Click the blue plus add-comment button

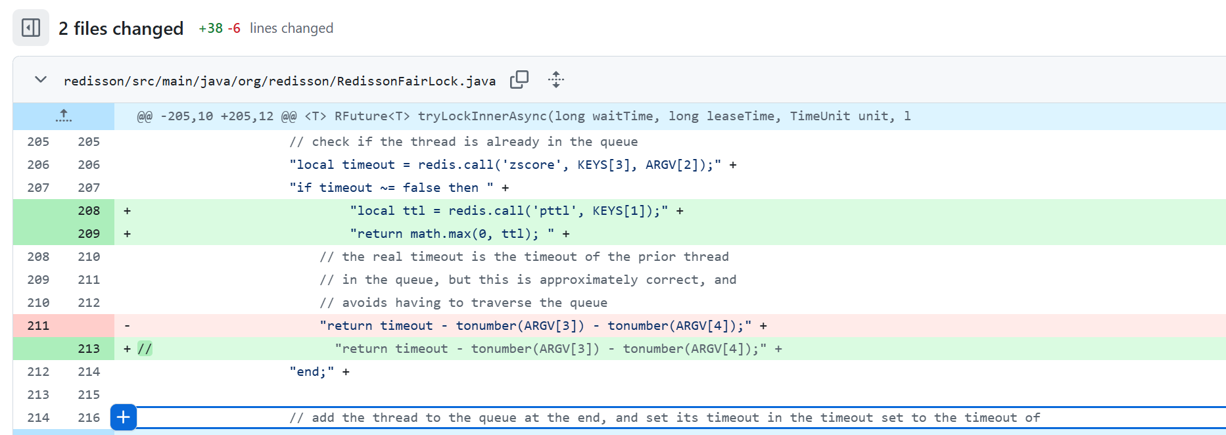click(x=124, y=417)
